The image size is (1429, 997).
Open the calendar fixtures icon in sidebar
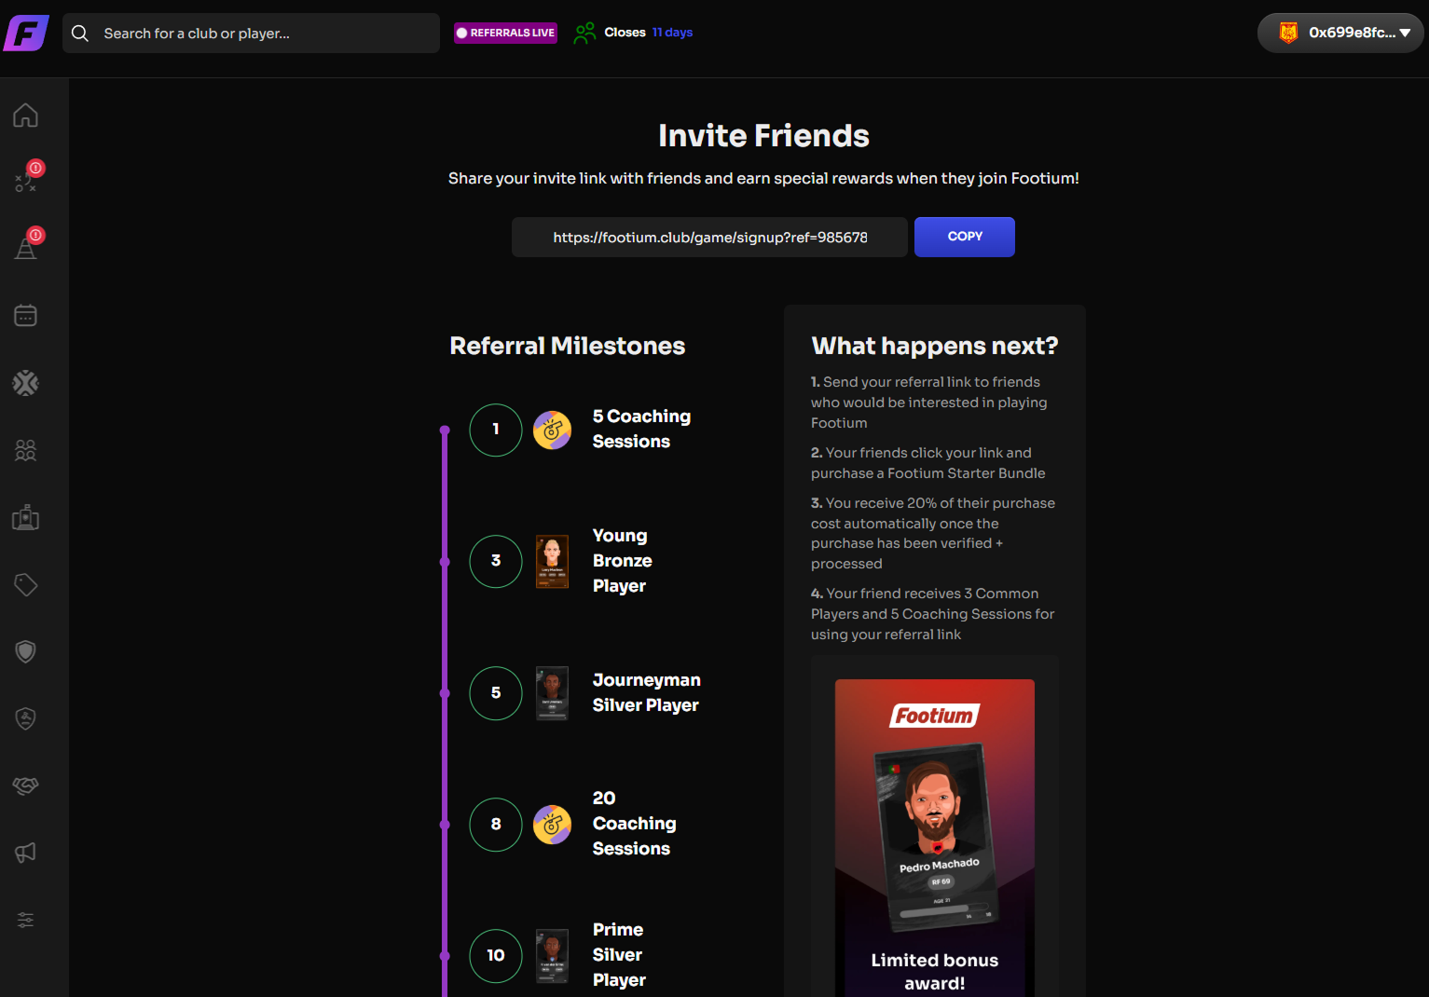pos(25,316)
